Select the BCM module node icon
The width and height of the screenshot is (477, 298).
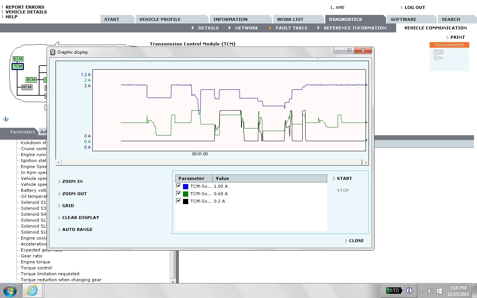pyautogui.click(x=31, y=80)
